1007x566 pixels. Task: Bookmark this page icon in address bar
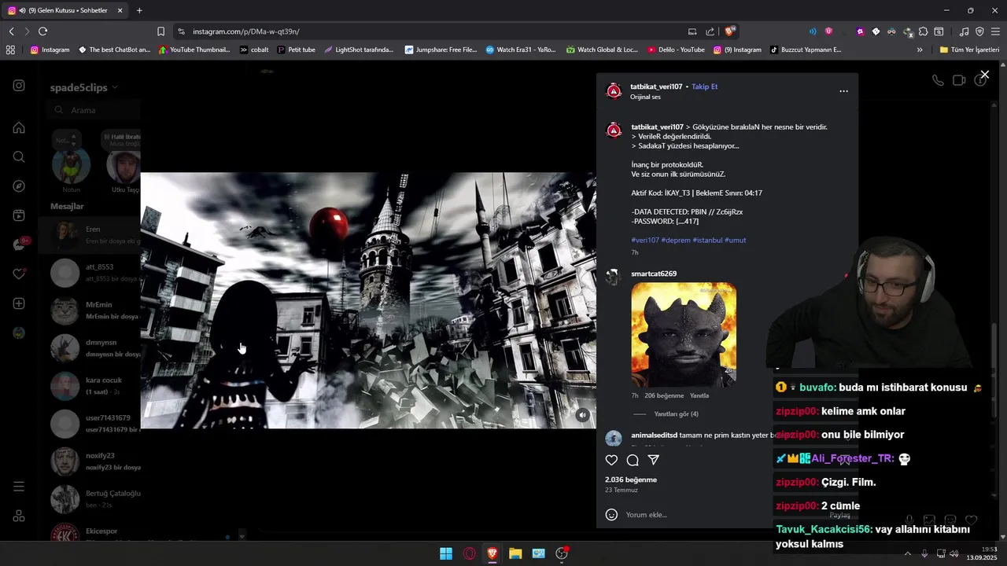pyautogui.click(x=160, y=31)
